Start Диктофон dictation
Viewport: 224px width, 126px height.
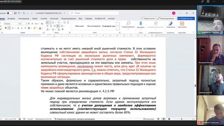(x=141, y=25)
